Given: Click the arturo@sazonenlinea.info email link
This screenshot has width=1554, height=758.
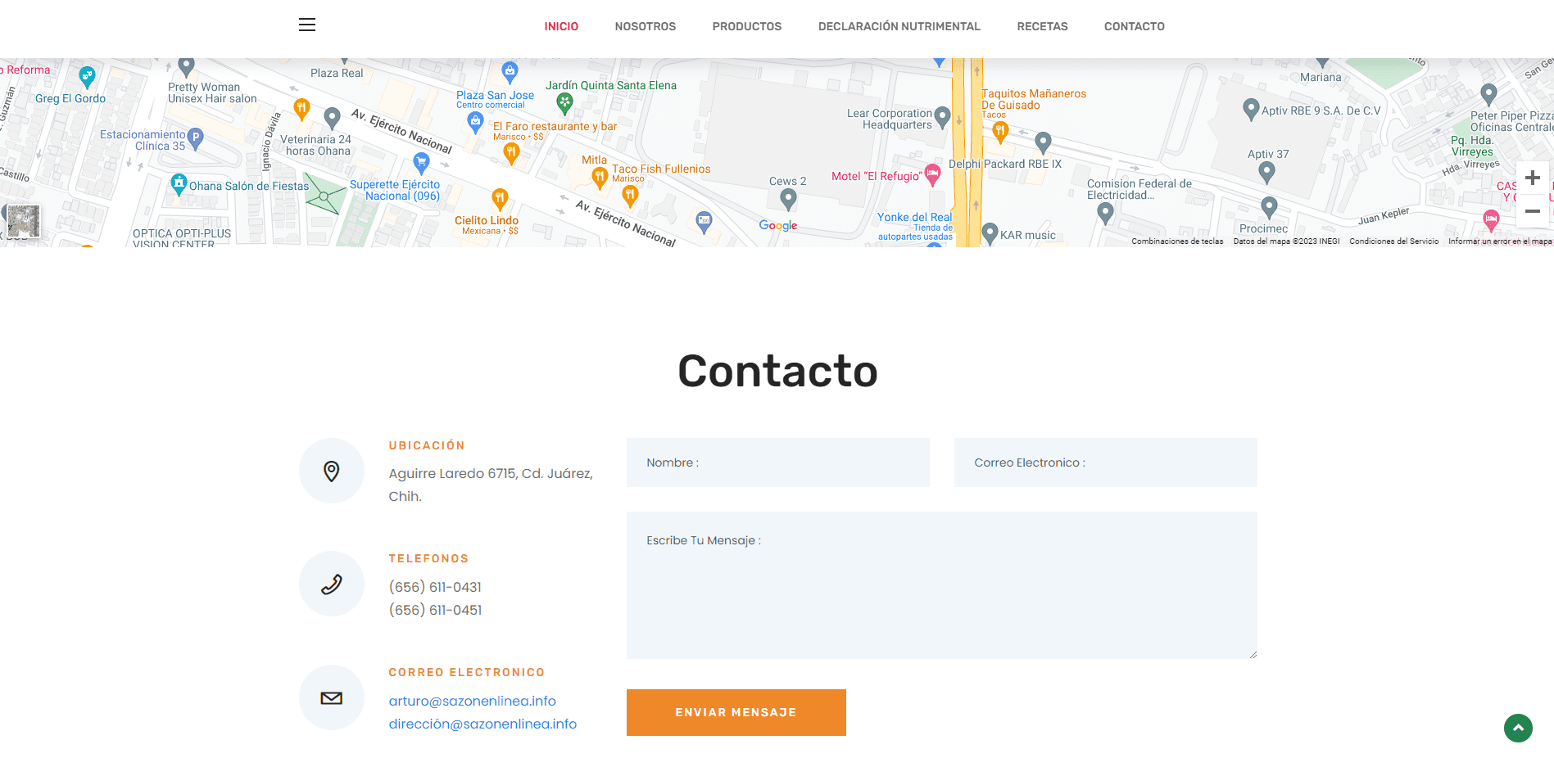Looking at the screenshot, I should 473,701.
